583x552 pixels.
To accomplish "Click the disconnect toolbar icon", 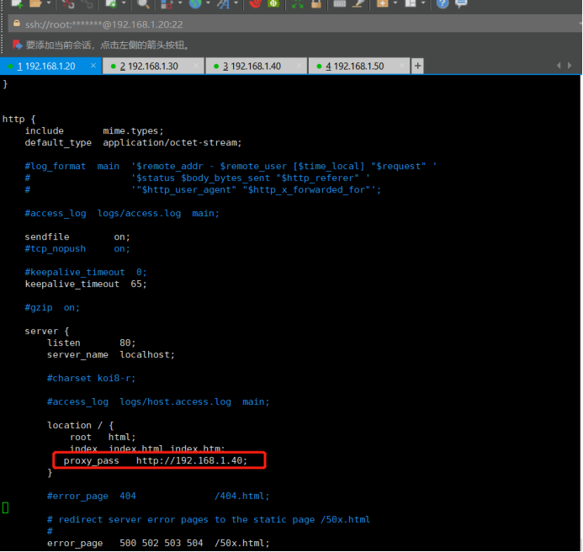I will point(68,3).
